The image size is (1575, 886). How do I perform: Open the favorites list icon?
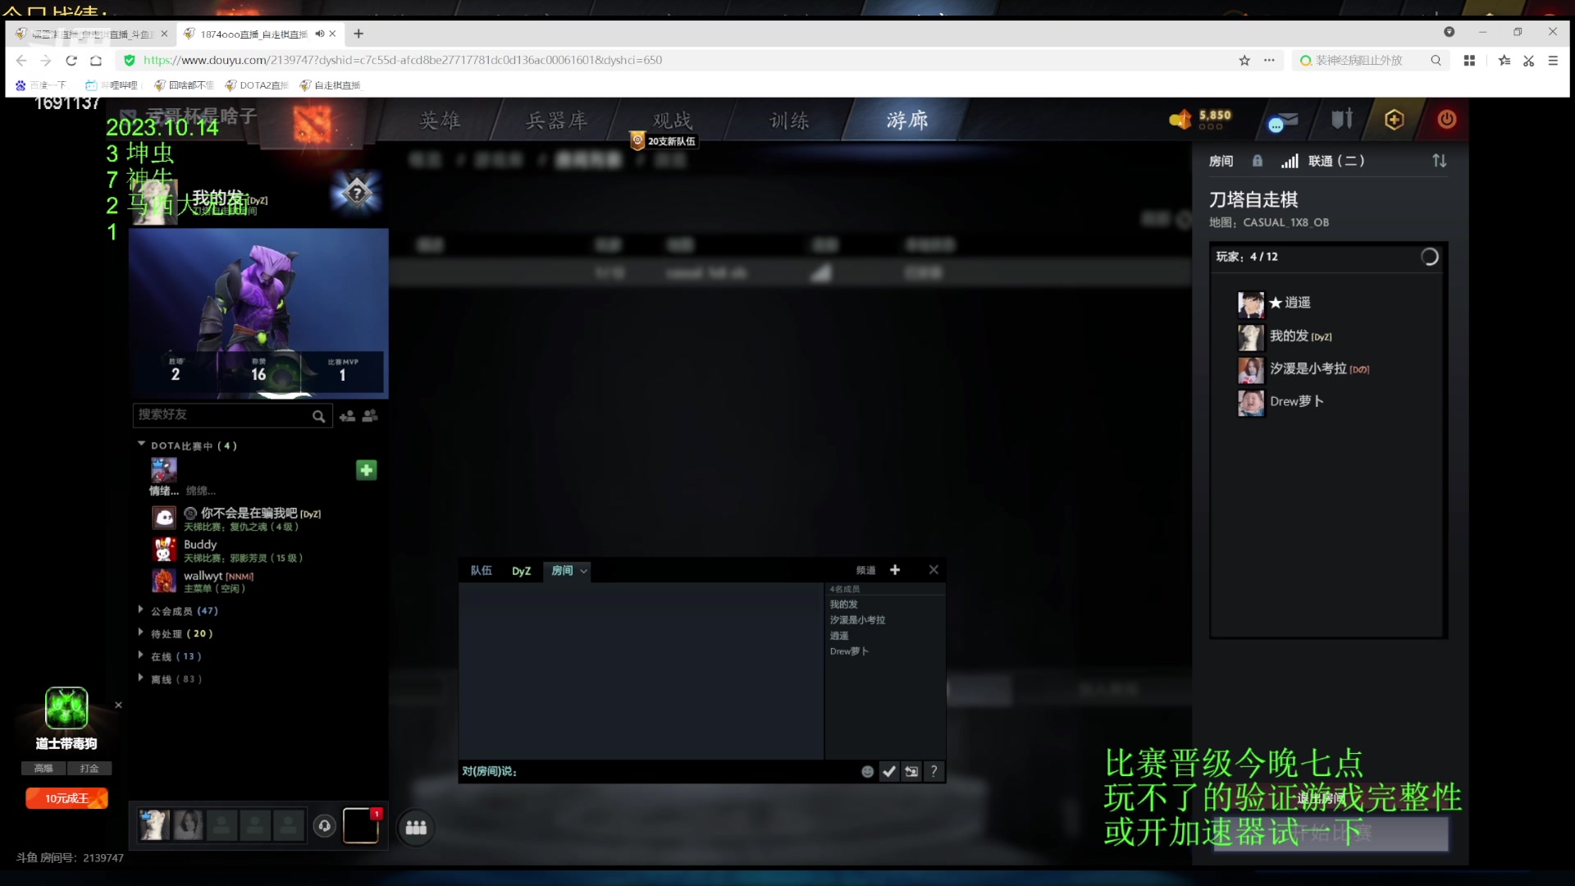pyautogui.click(x=1504, y=61)
